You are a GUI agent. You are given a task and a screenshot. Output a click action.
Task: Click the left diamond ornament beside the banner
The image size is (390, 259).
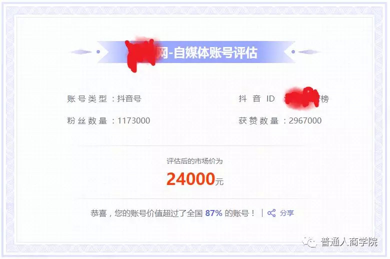[80, 52]
